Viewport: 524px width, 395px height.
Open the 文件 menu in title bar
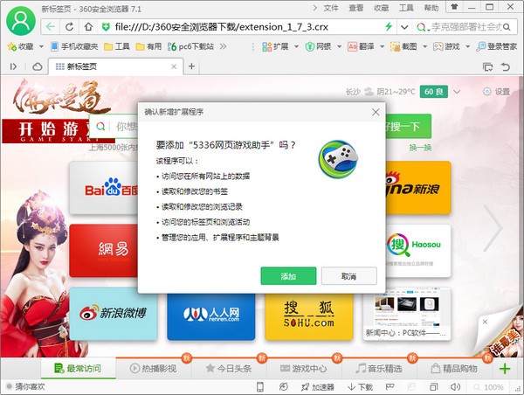pos(330,7)
